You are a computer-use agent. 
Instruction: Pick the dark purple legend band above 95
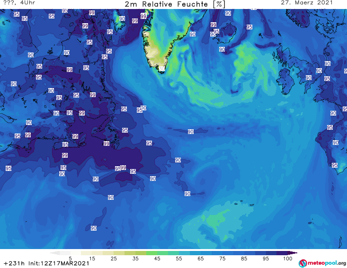pos(282,253)
